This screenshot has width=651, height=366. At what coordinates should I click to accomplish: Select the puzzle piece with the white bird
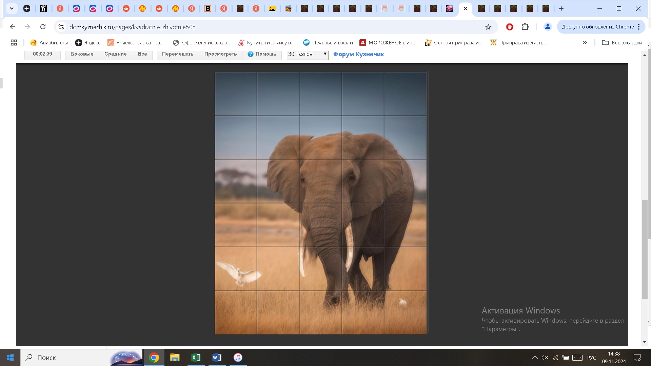point(236,269)
